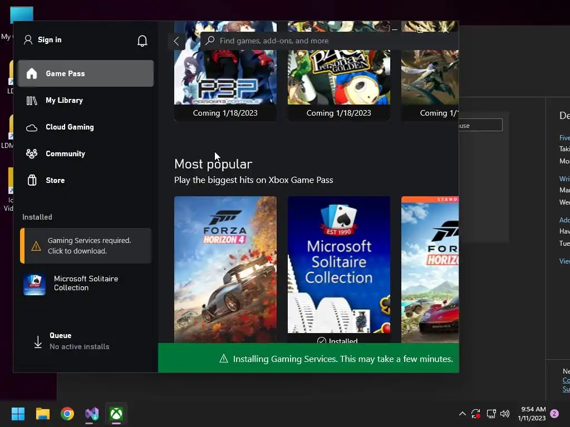Image resolution: width=570 pixels, height=427 pixels.
Task: Go to Cloud Gaming
Action: pyautogui.click(x=86, y=127)
